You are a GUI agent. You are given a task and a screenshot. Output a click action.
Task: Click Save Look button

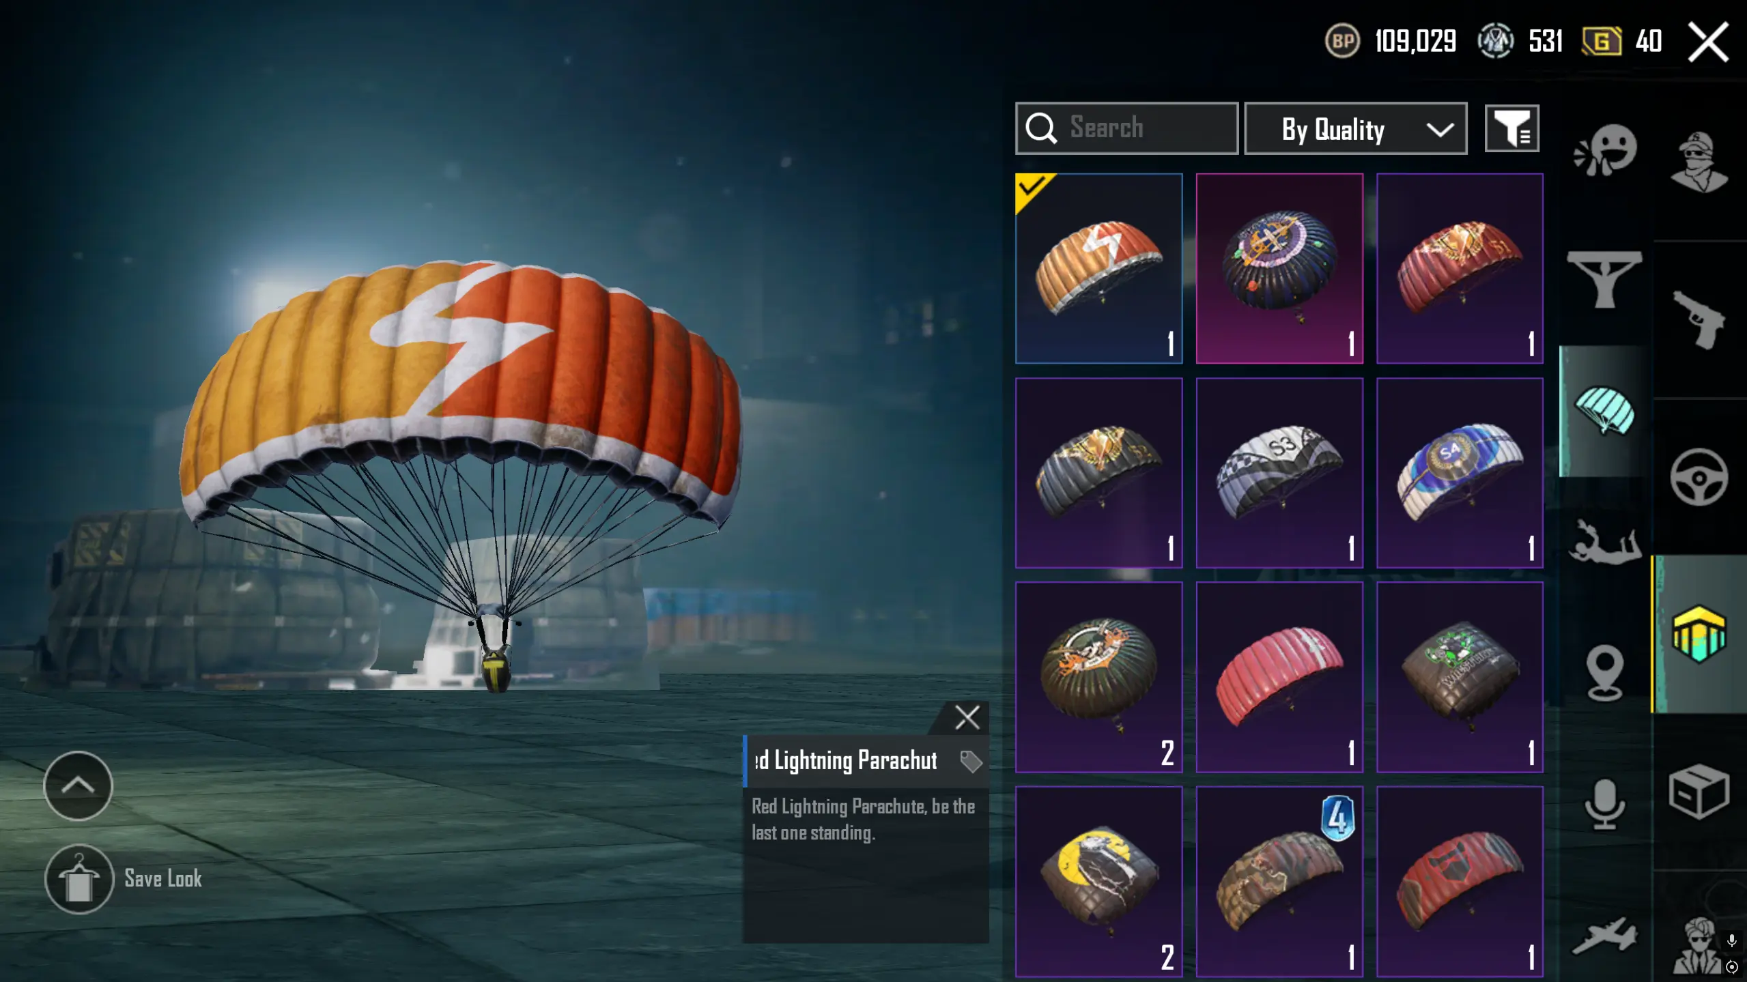(124, 879)
